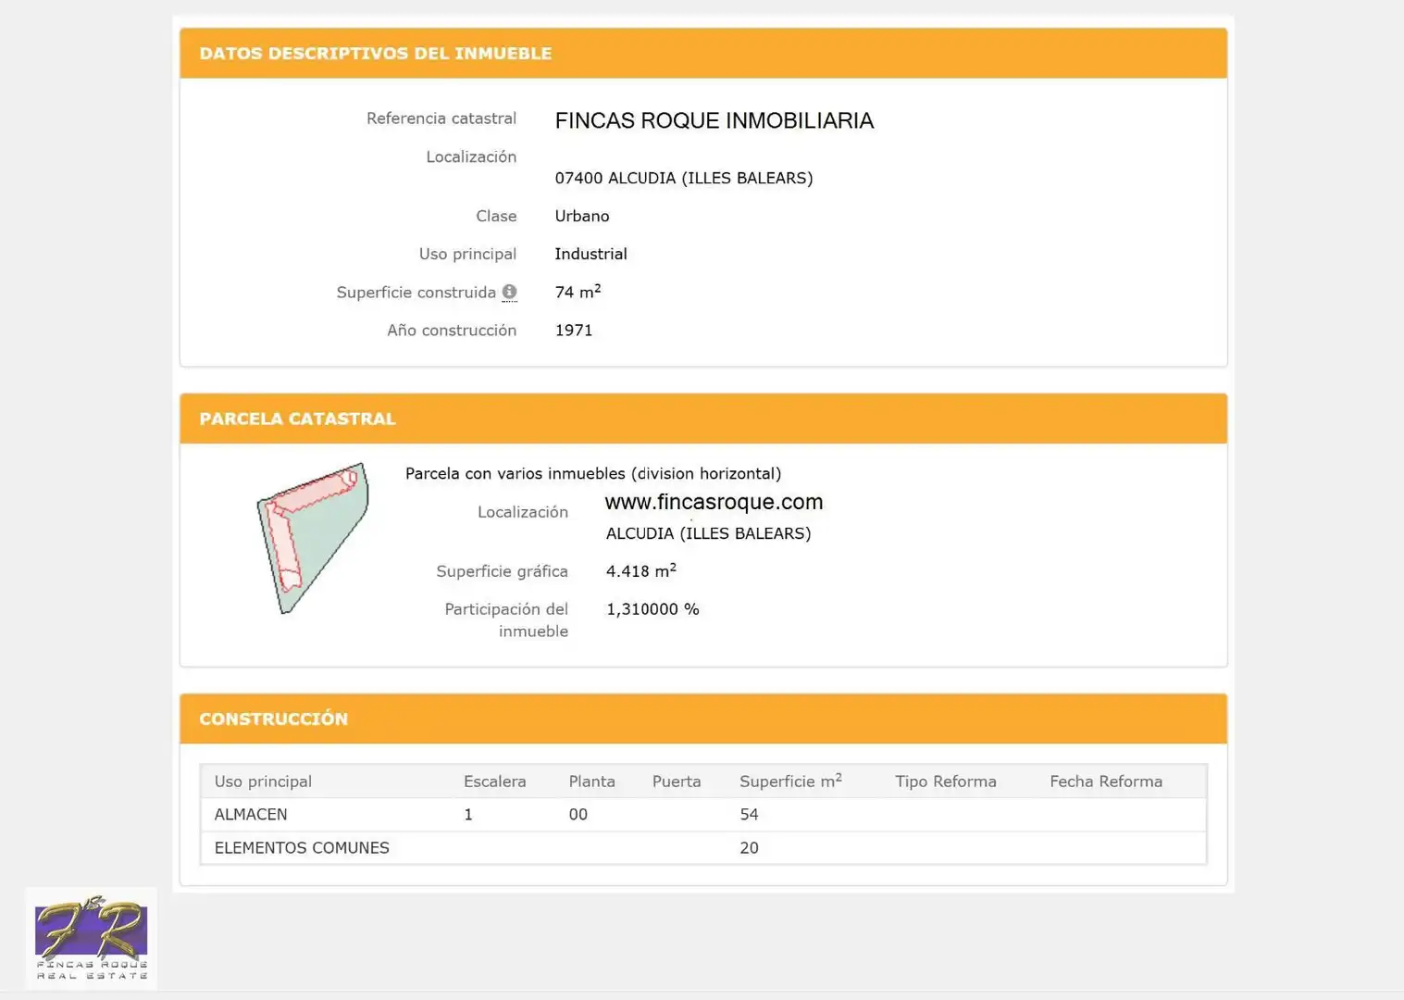Click the Superficie m² column header

(x=790, y=781)
